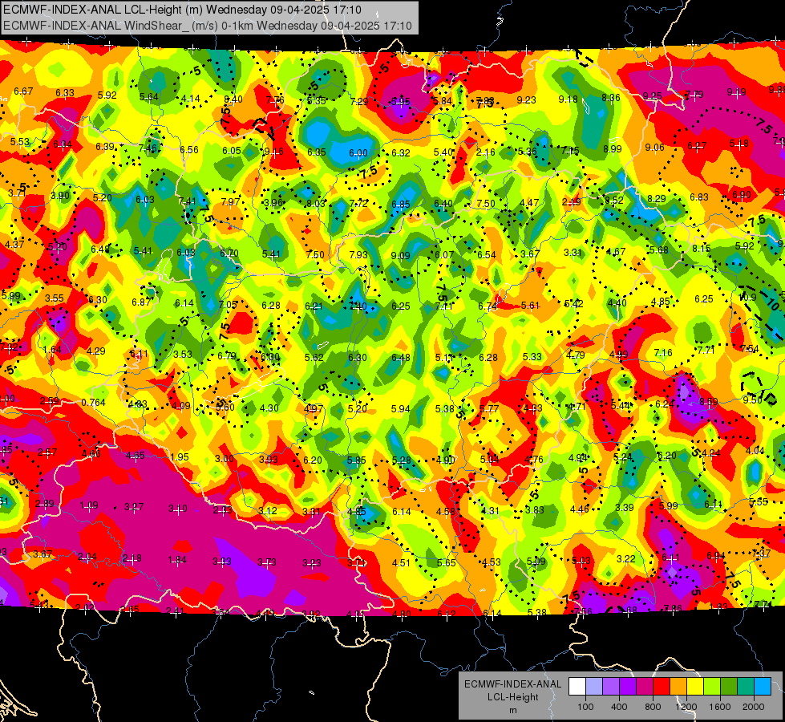Click the wind shear value 9.09
This screenshot has width=785, height=722.
(400, 256)
